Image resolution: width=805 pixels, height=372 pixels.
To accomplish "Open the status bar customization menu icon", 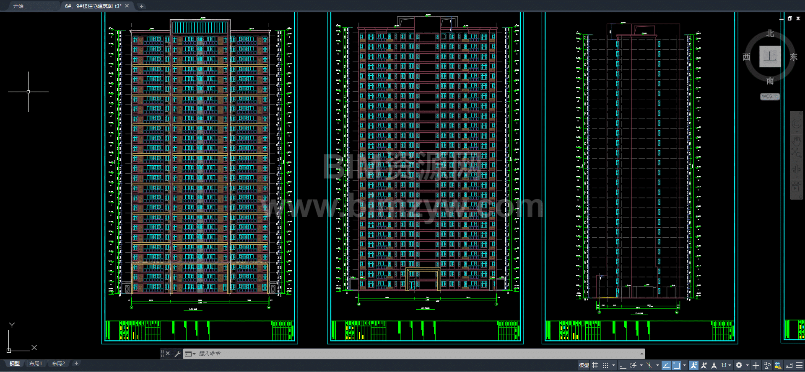I will click(799, 365).
